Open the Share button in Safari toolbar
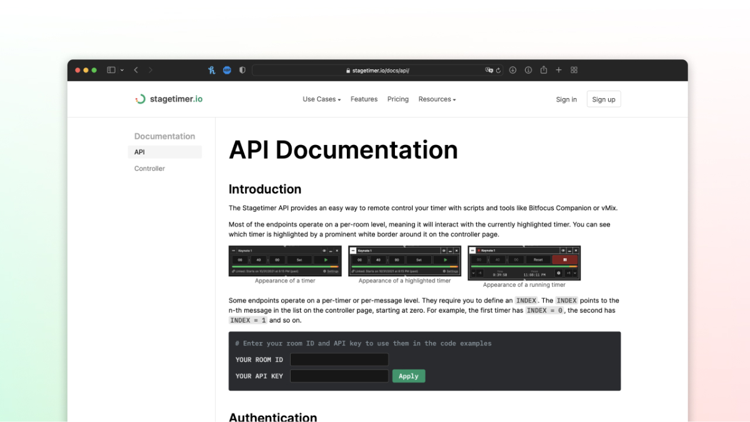Image resolution: width=750 pixels, height=422 pixels. (x=544, y=69)
